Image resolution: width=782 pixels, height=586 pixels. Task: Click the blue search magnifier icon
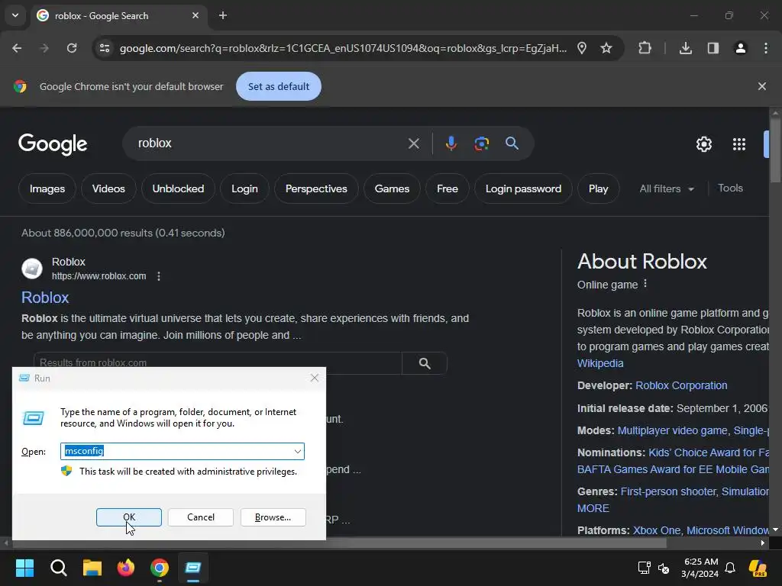[x=512, y=143]
